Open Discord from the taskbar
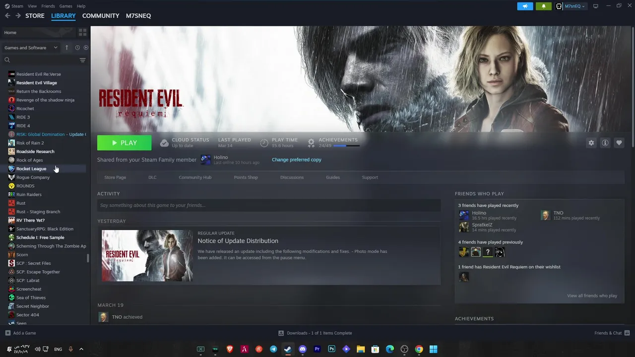635x357 pixels. coord(303,349)
